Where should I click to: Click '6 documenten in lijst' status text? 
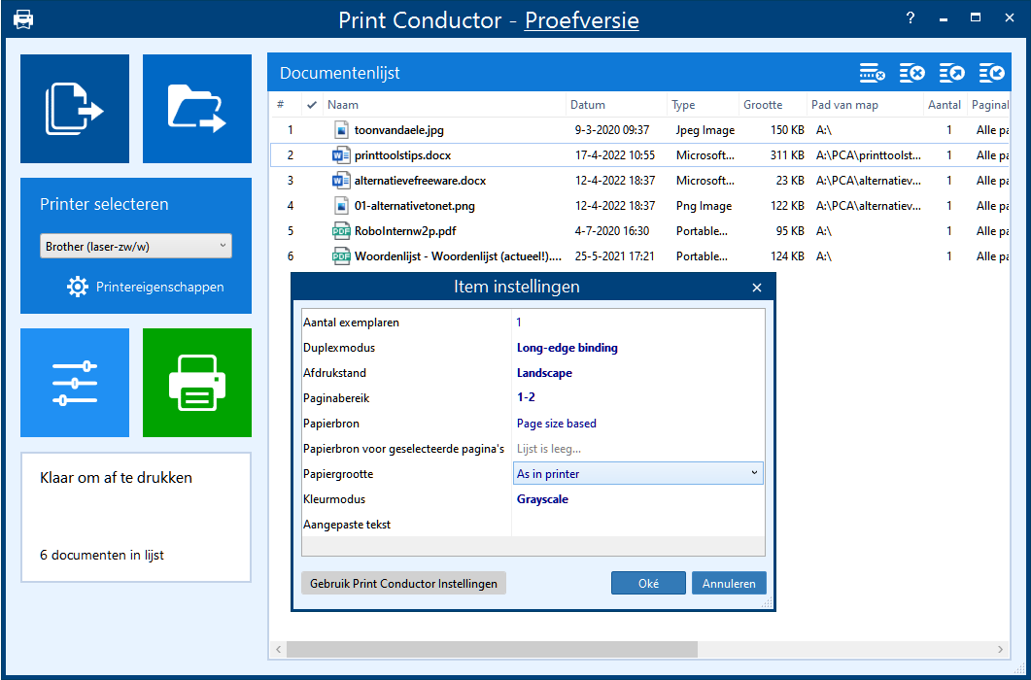pyautogui.click(x=102, y=555)
